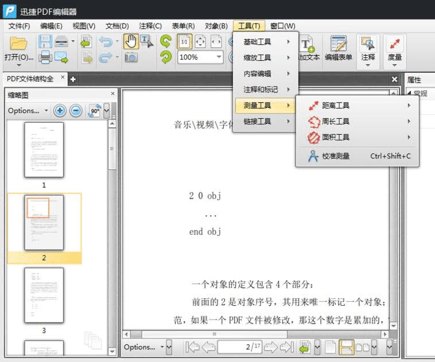Zoom in thumbnails with the plus icon
The image size is (435, 362).
pyautogui.click(x=60, y=111)
